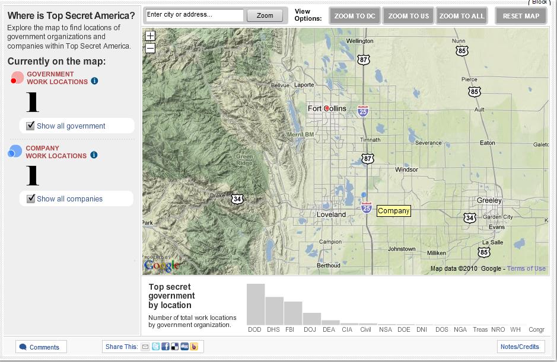Click the red government marker at Fort Collins
Viewport: 557px width, 362px height.
[327, 108]
